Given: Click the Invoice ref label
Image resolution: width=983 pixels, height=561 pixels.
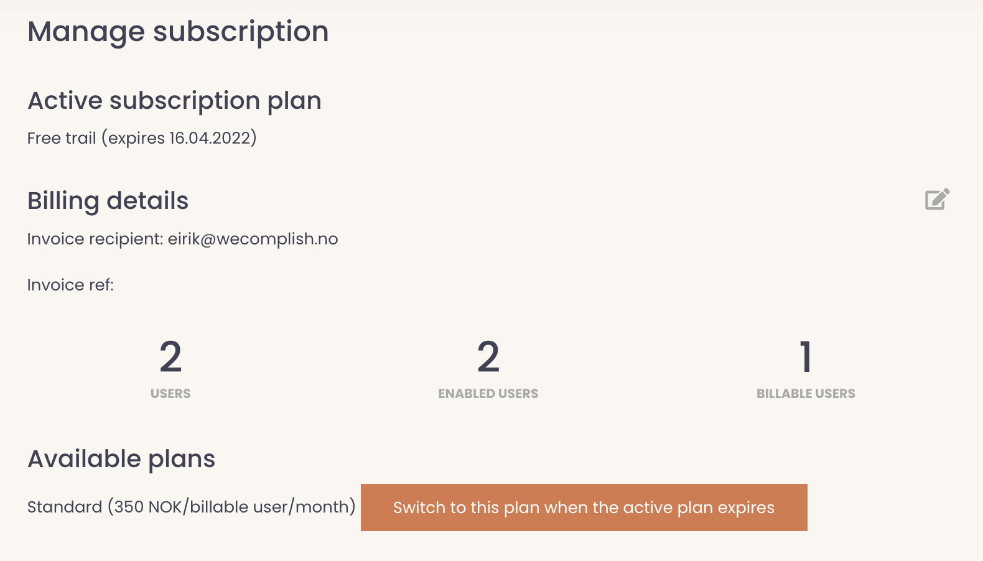Looking at the screenshot, I should pyautogui.click(x=70, y=285).
